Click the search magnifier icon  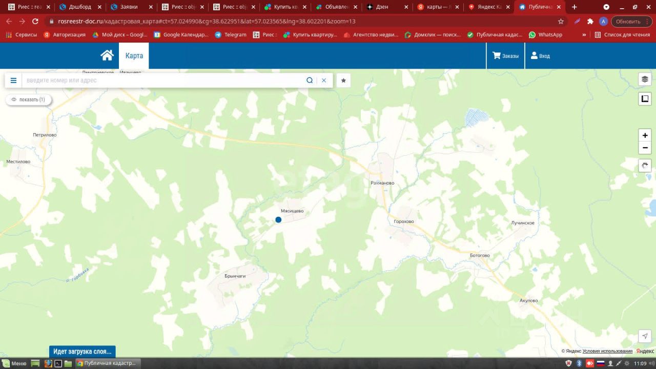[310, 80]
